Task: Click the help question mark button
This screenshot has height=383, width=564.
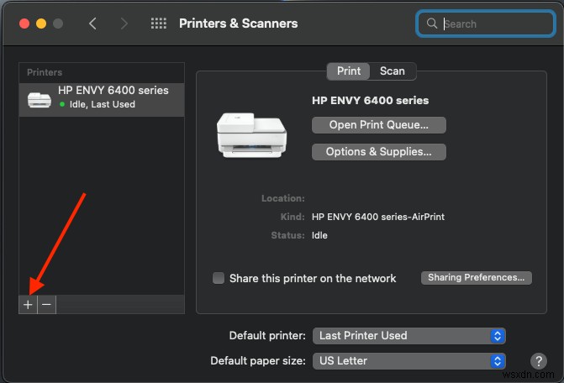Action: click(540, 361)
